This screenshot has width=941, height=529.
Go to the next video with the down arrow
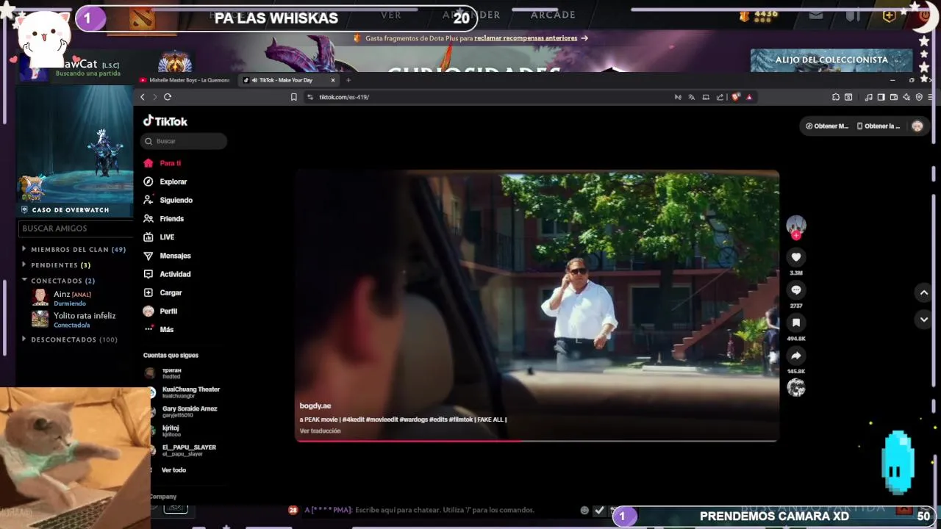924,320
